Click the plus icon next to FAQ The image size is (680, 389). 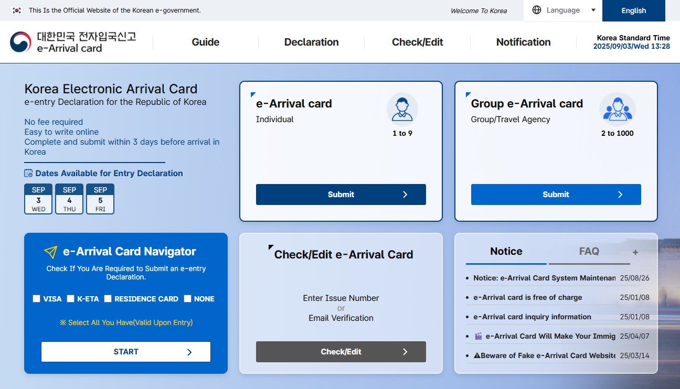tap(635, 252)
